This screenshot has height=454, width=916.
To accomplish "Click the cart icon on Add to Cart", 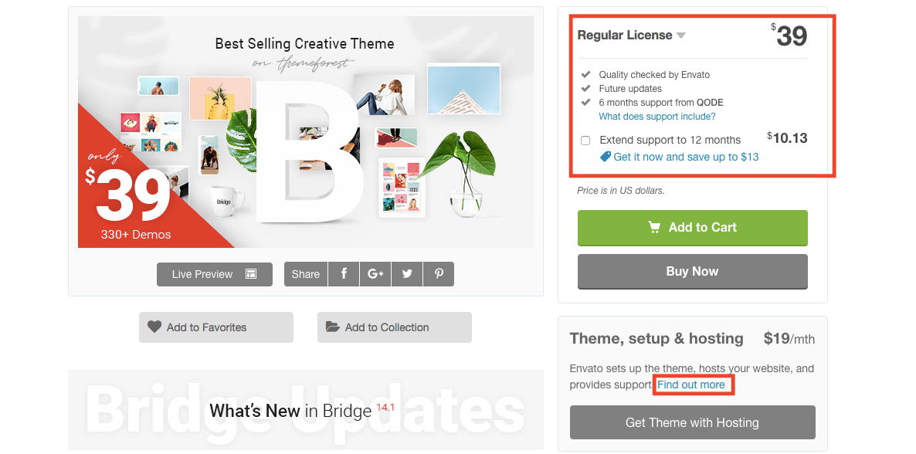I will pos(654,227).
